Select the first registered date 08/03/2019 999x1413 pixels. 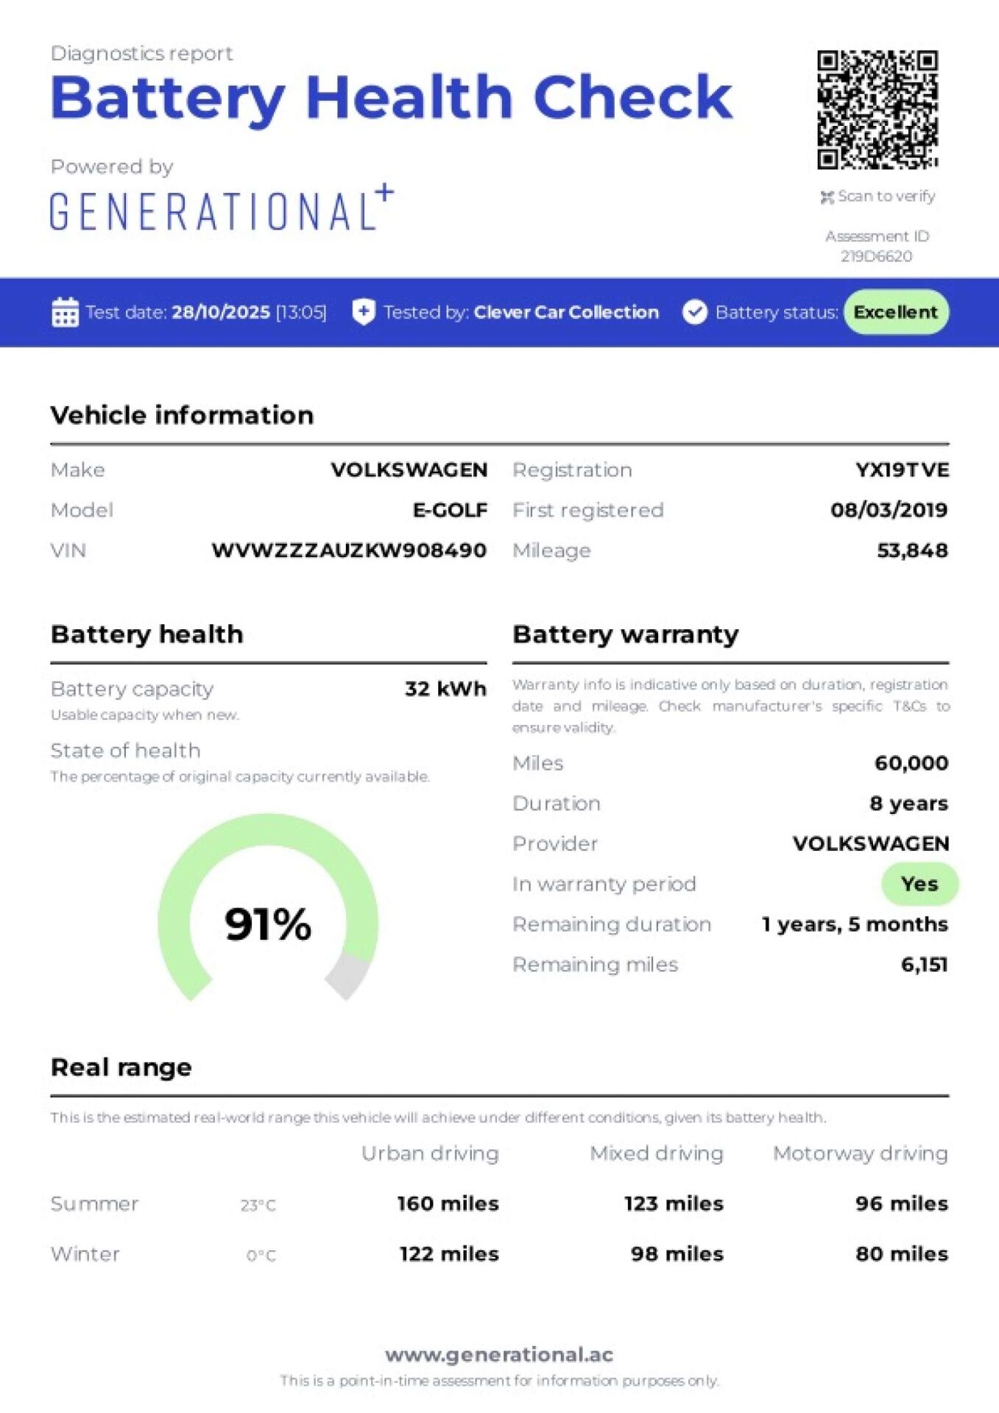(x=889, y=510)
